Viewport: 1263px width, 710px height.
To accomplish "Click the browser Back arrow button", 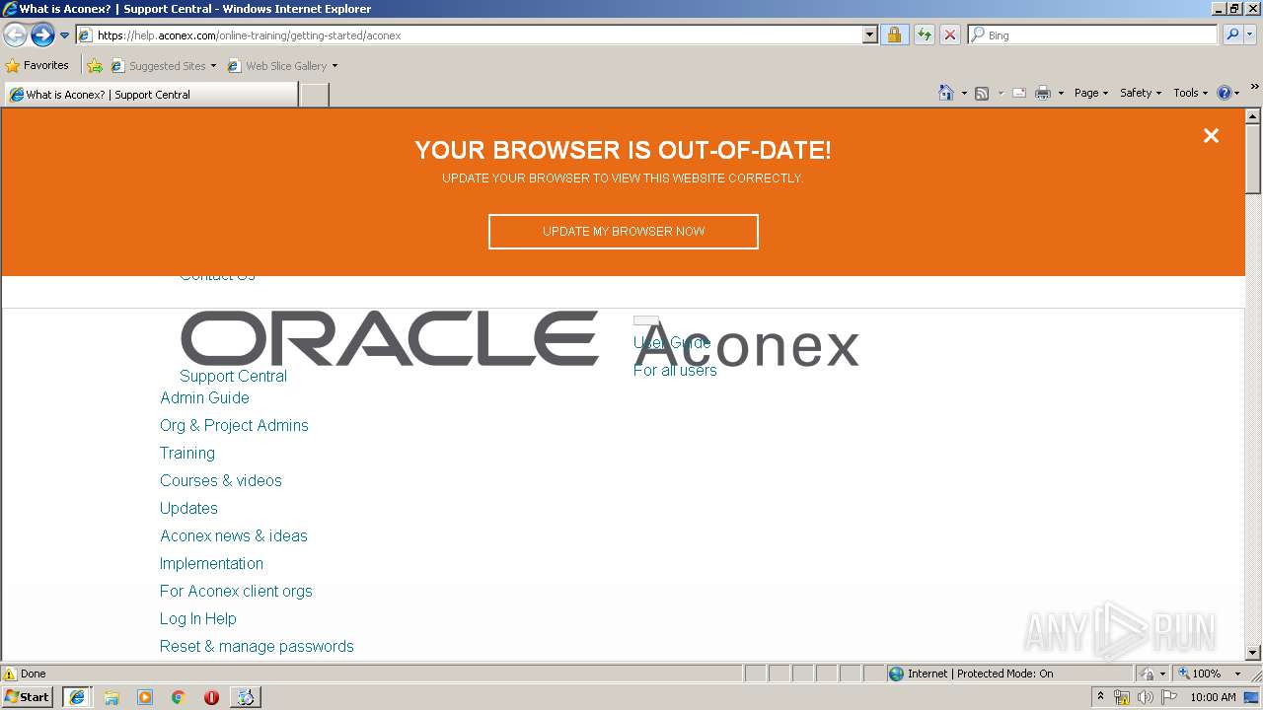I will pyautogui.click(x=15, y=35).
